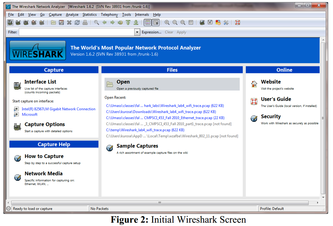Open the File menu

(x=11, y=15)
